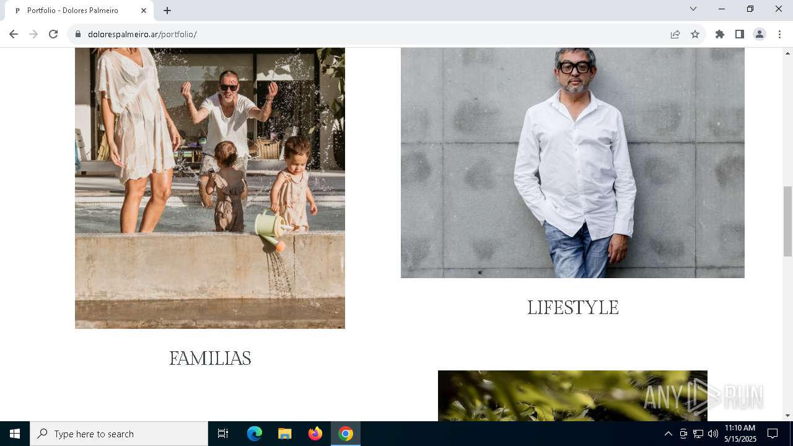Restore down the Chrome window

750,9
